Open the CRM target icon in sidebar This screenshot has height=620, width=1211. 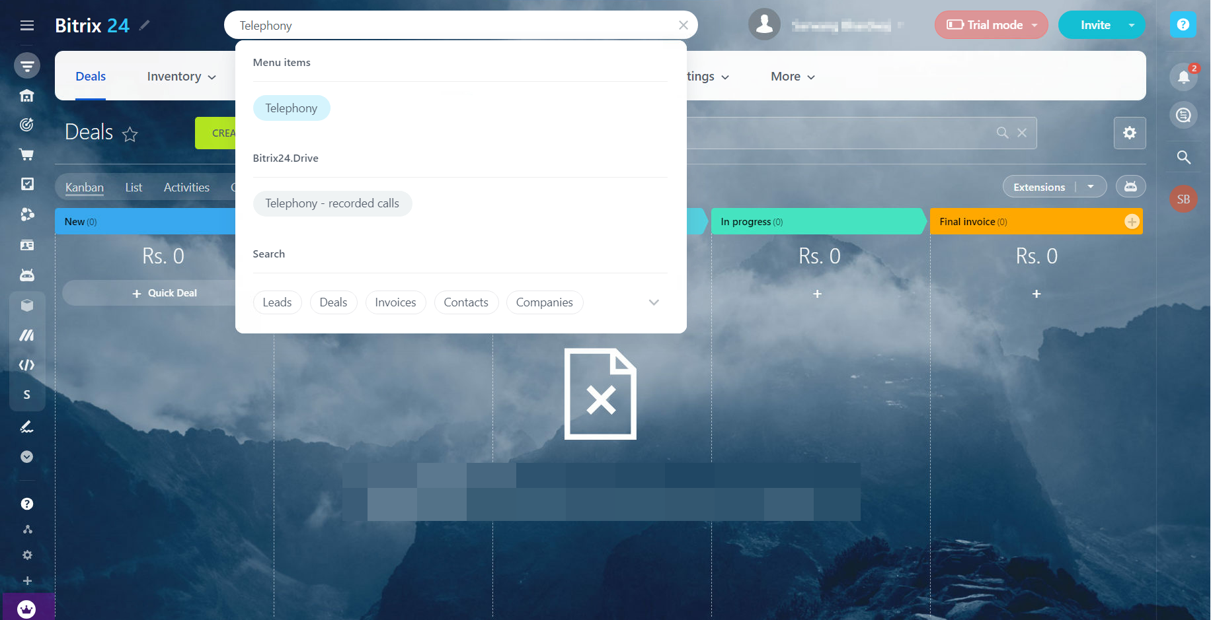click(27, 125)
